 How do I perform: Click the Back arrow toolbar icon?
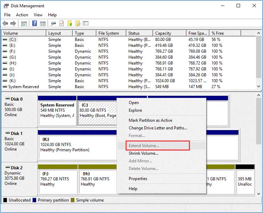[5, 24]
